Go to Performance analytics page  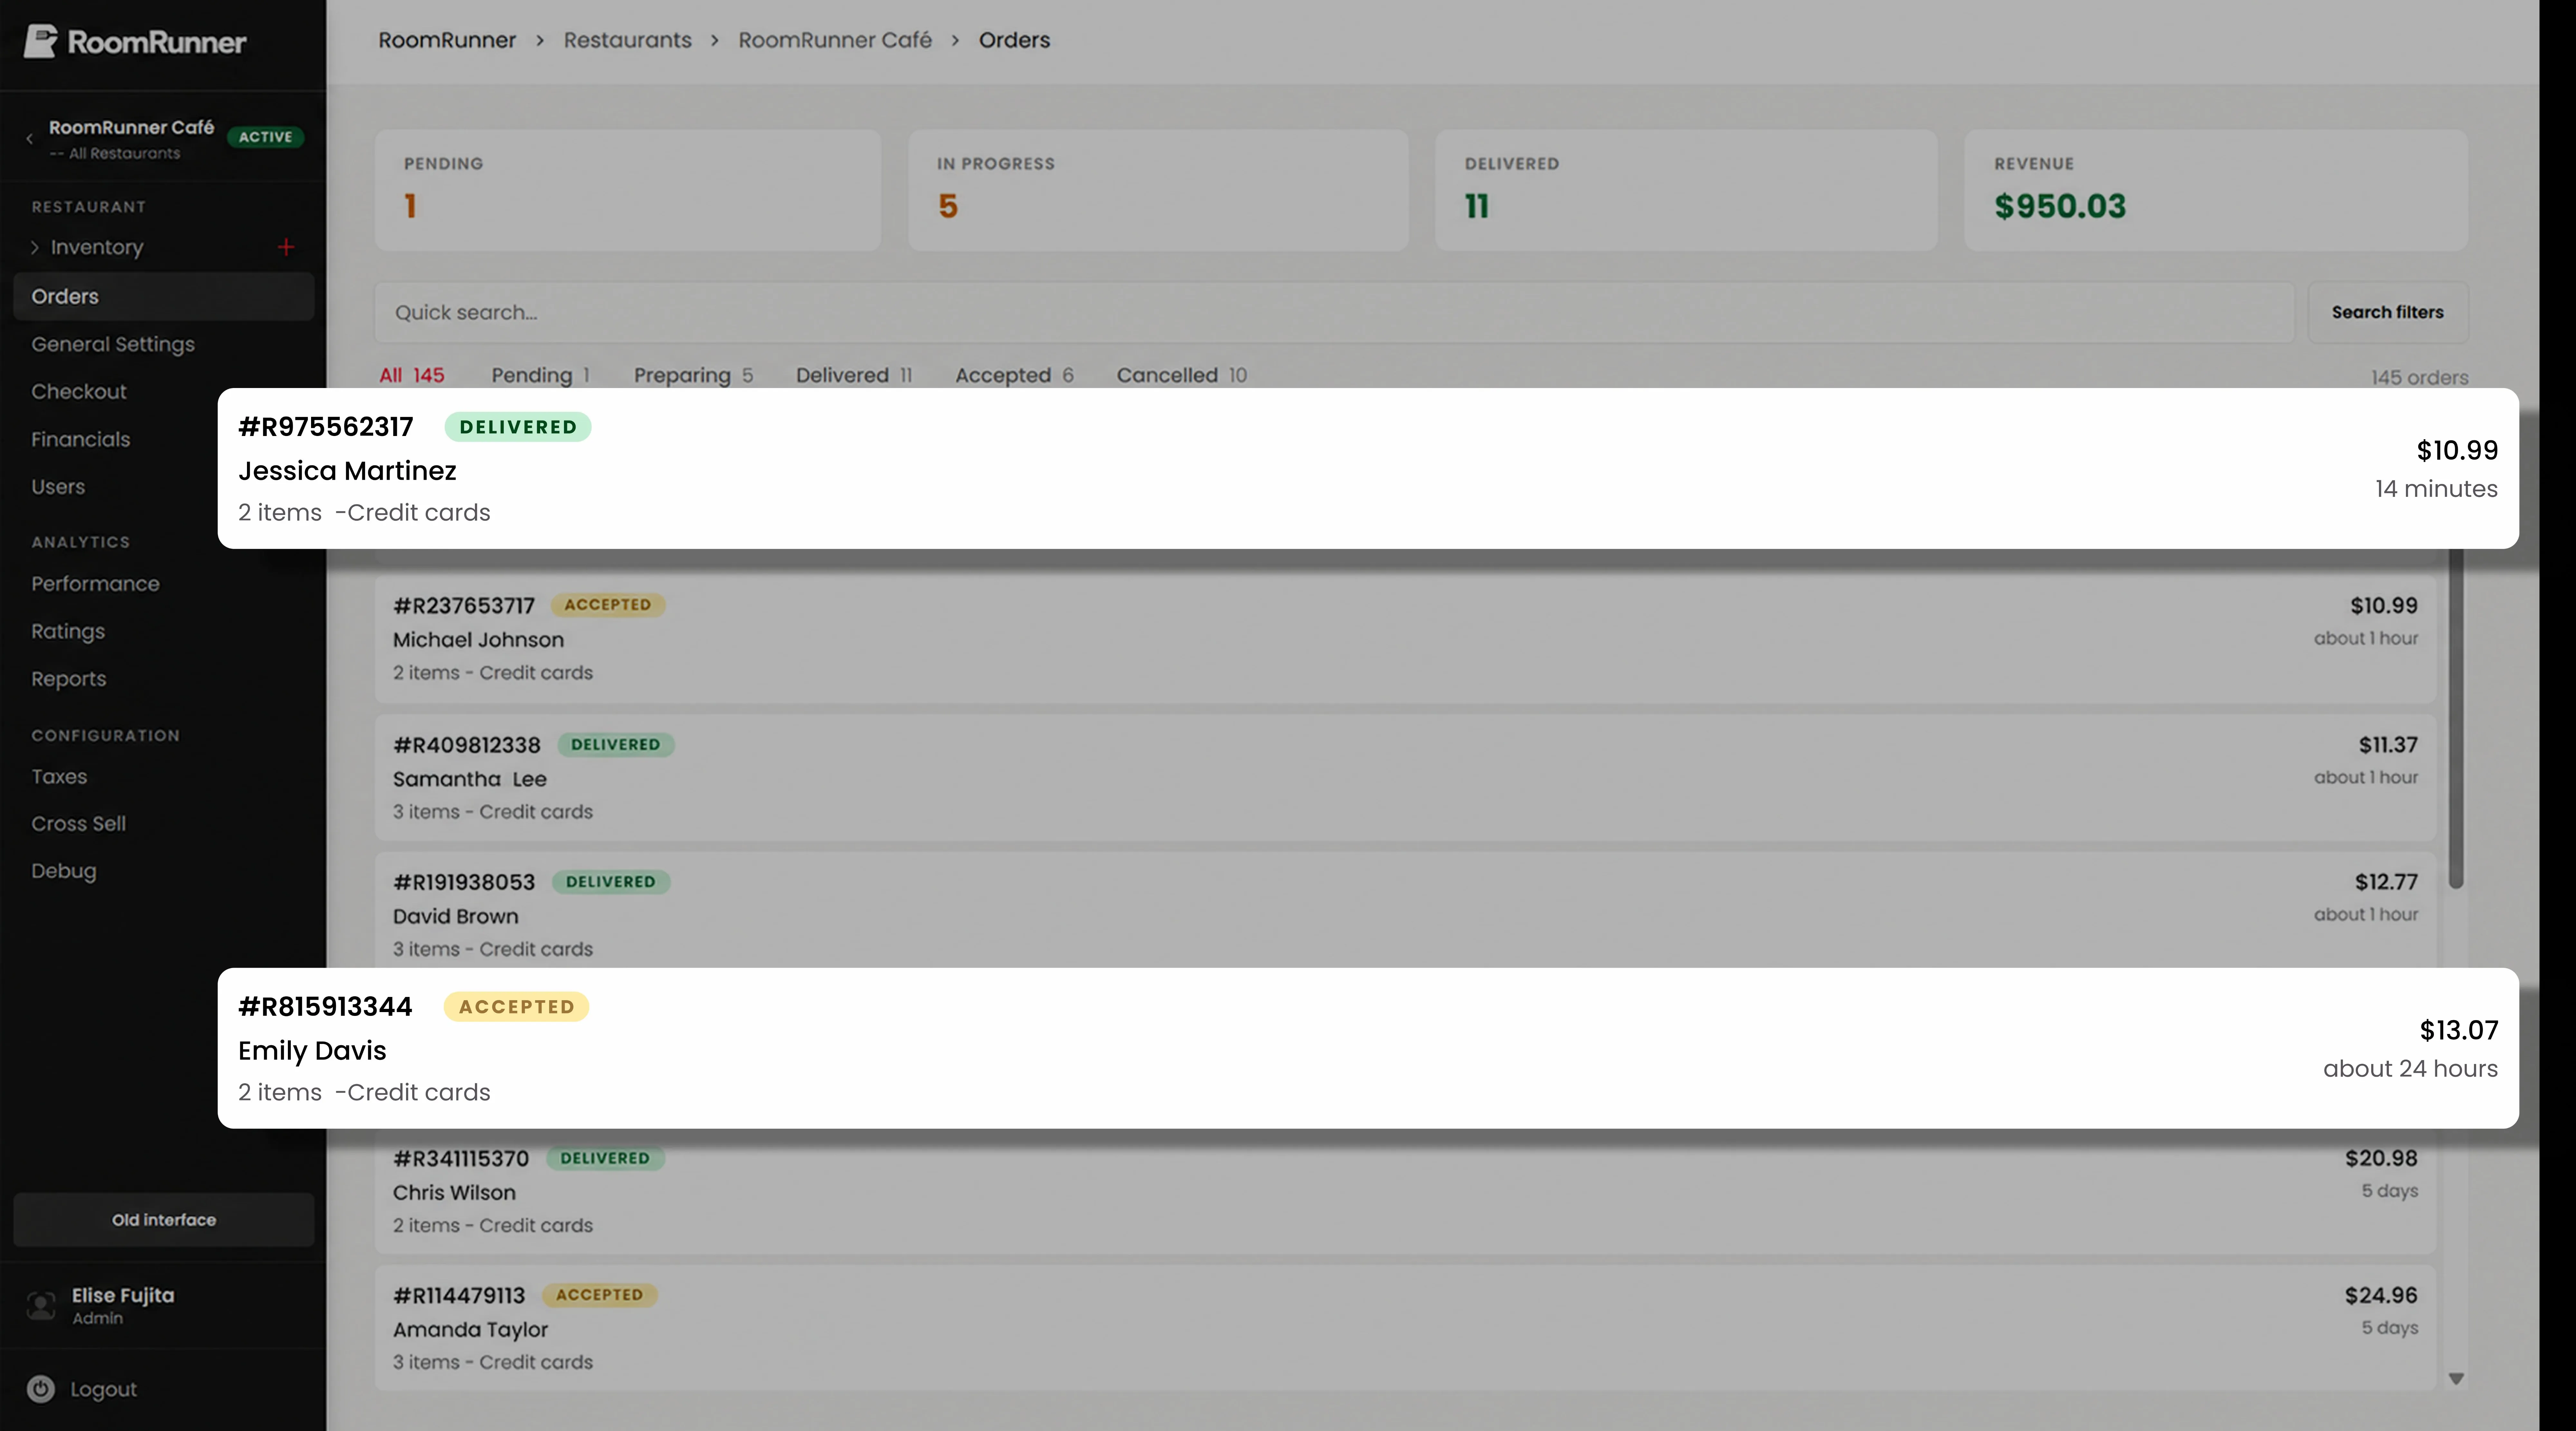click(x=95, y=583)
